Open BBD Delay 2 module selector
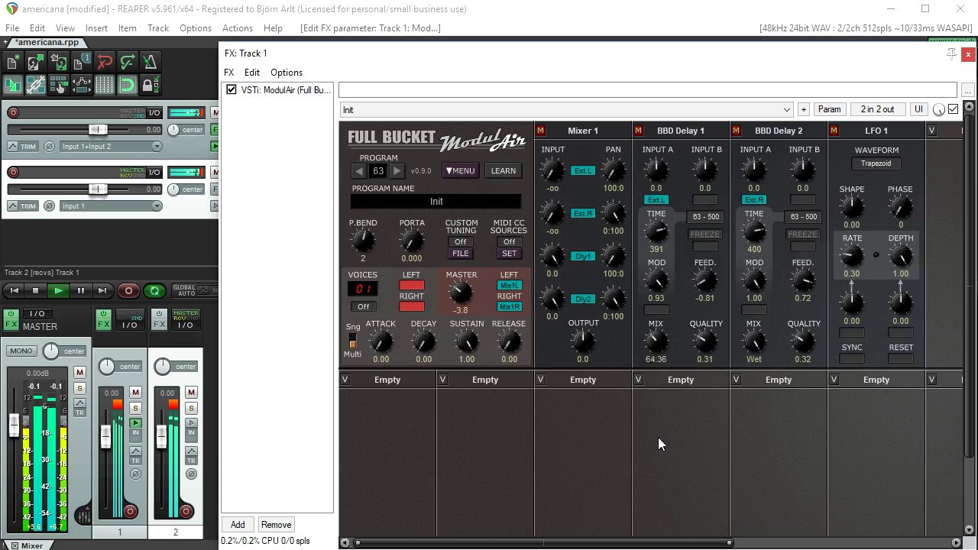 pyautogui.click(x=778, y=131)
